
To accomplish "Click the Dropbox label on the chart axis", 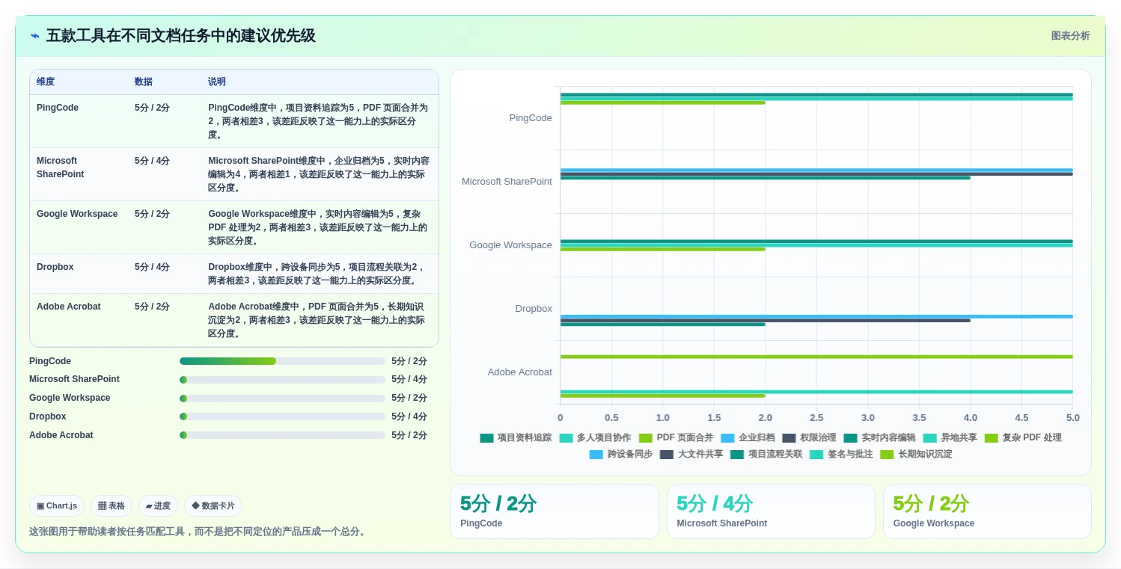I will [534, 309].
